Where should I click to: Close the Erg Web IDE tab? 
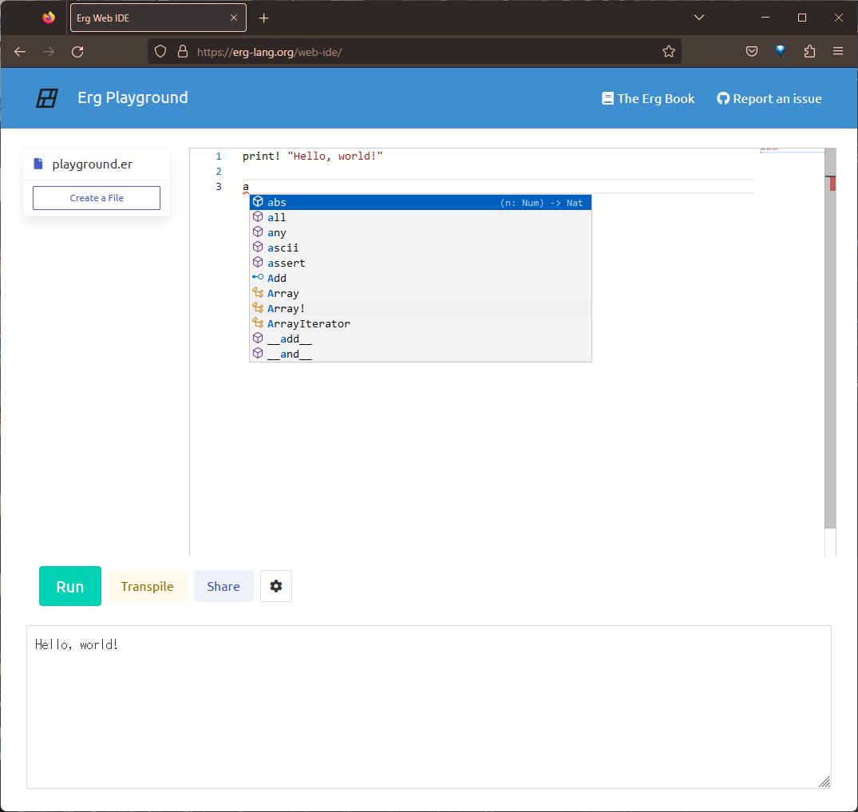(234, 18)
